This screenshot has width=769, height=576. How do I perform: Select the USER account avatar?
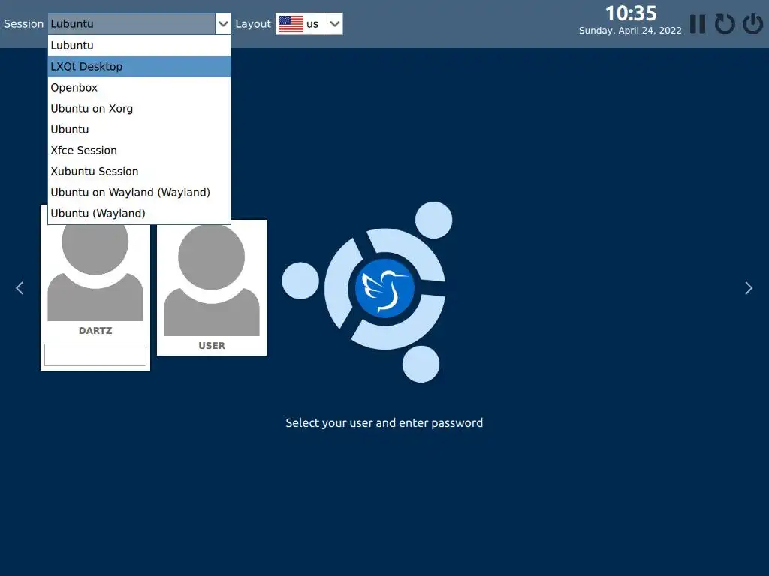pos(211,280)
